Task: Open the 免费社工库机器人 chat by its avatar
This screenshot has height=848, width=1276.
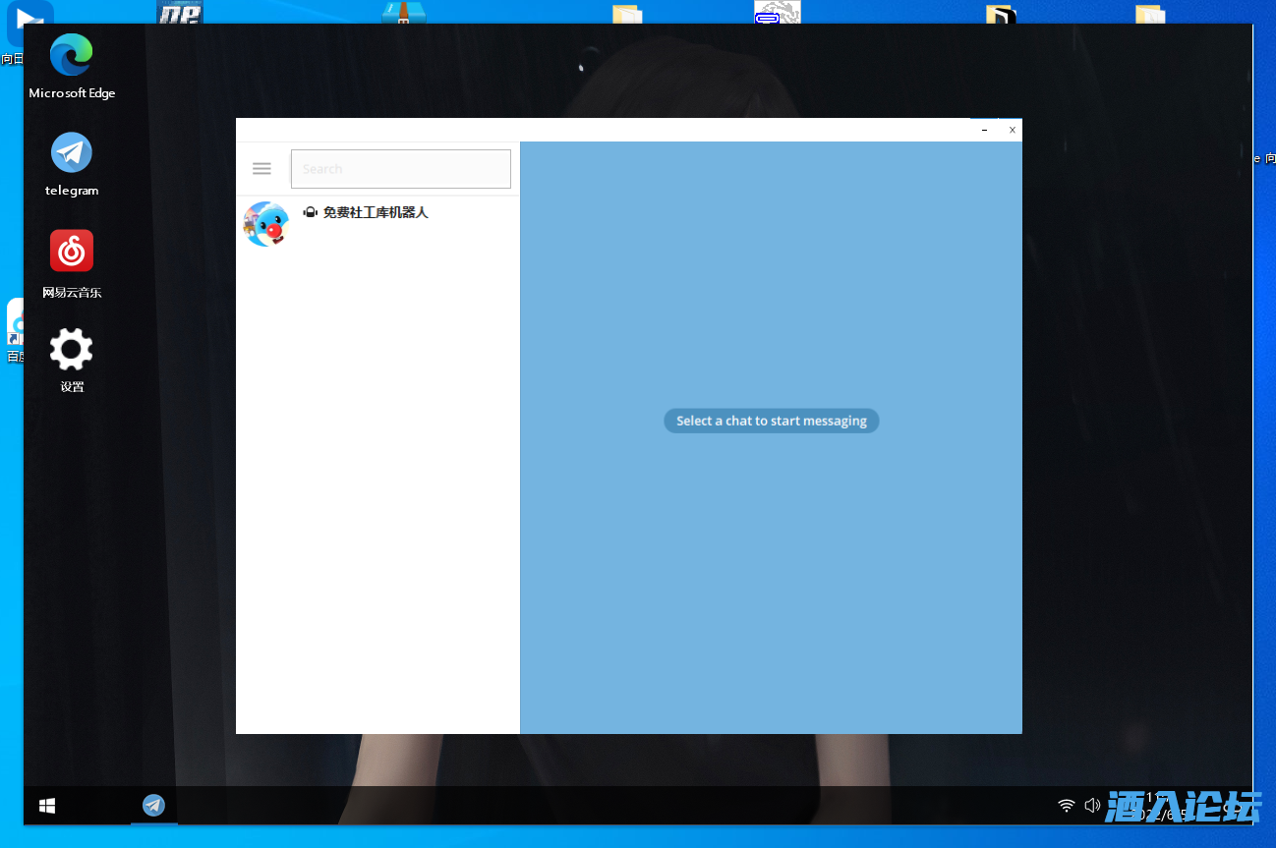Action: (266, 224)
